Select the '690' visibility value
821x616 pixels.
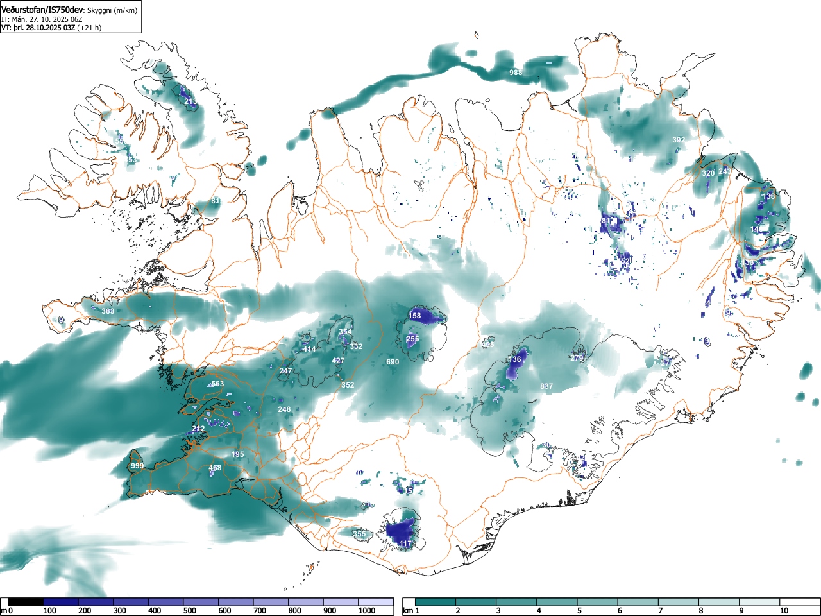393,362
